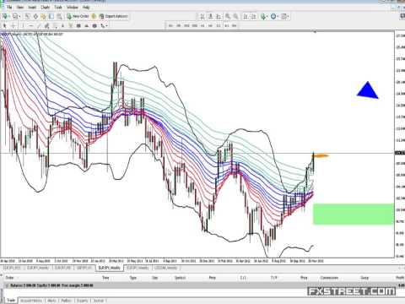405x304 pixels.
Task: Zoom in the chart with magnifier icon
Action: click(x=228, y=16)
